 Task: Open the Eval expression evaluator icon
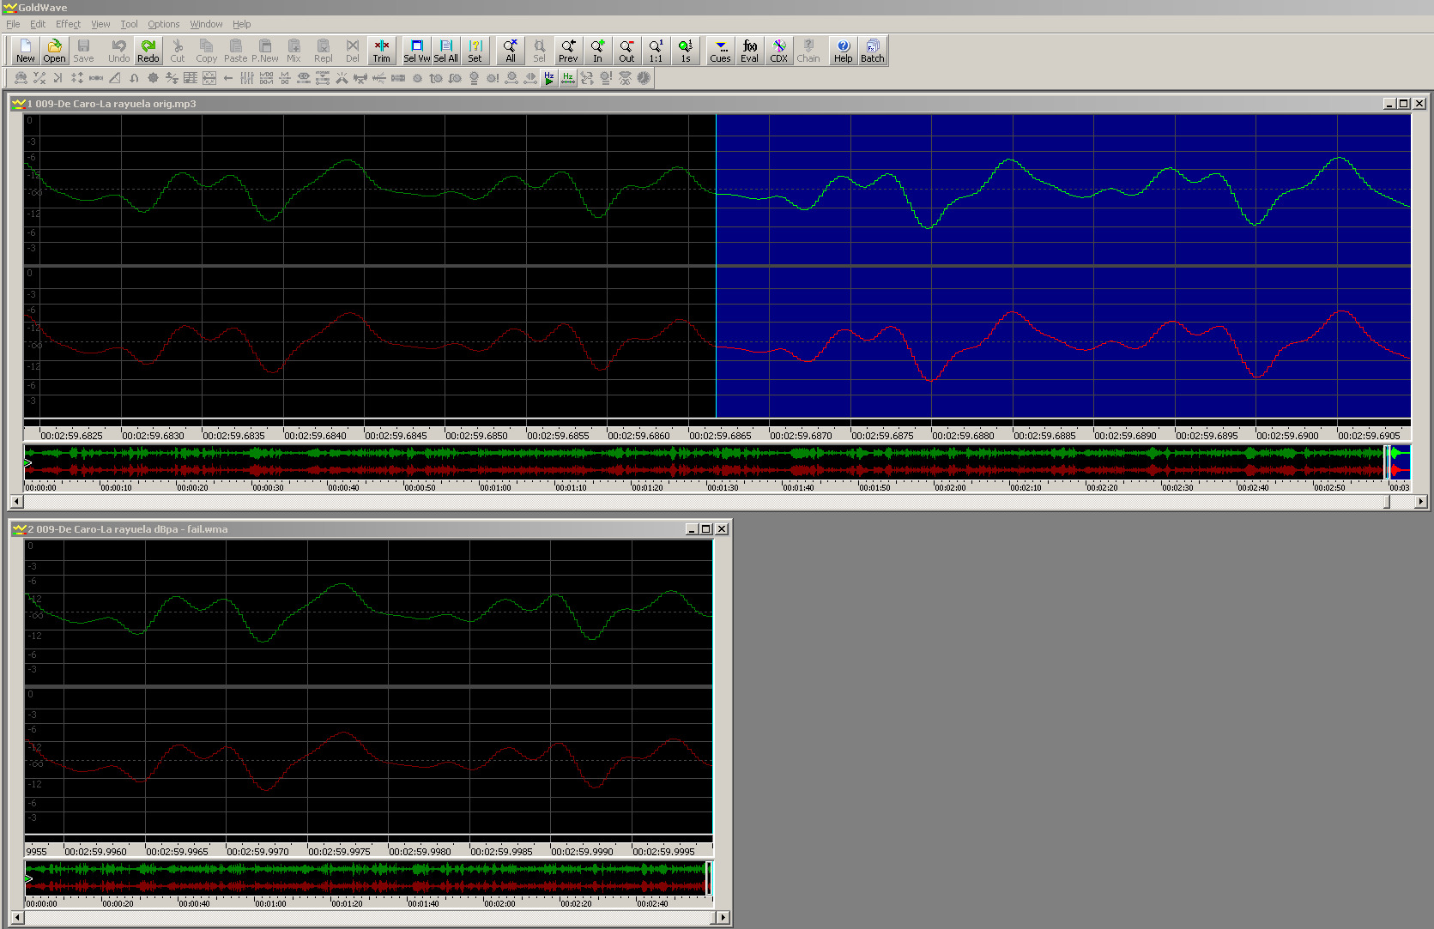[x=750, y=51]
